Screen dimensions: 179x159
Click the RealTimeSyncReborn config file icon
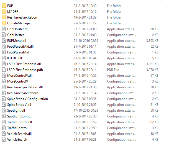click(x=4, y=93)
